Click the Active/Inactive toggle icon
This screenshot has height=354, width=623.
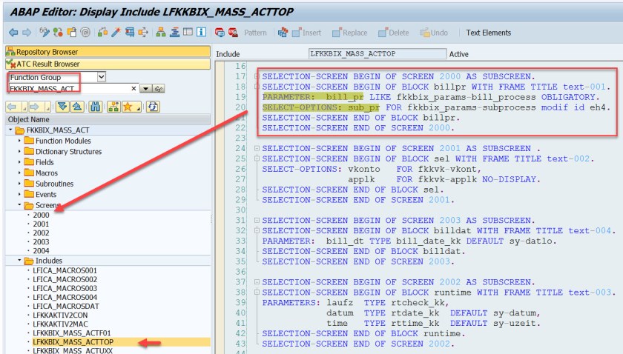tap(58, 33)
